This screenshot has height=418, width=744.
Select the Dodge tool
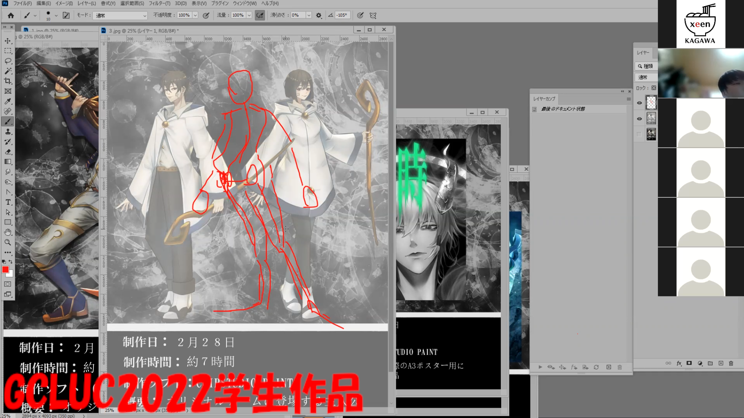tap(8, 182)
